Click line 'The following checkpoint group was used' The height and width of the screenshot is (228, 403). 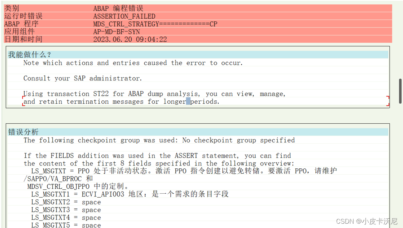pyautogui.click(x=159, y=140)
